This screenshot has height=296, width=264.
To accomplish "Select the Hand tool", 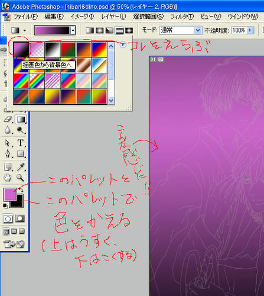I will 8,178.
